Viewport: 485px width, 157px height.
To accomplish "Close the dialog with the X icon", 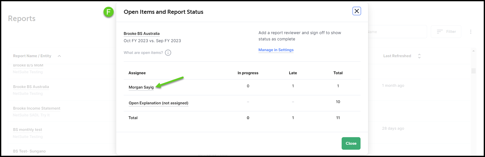I will [x=357, y=11].
